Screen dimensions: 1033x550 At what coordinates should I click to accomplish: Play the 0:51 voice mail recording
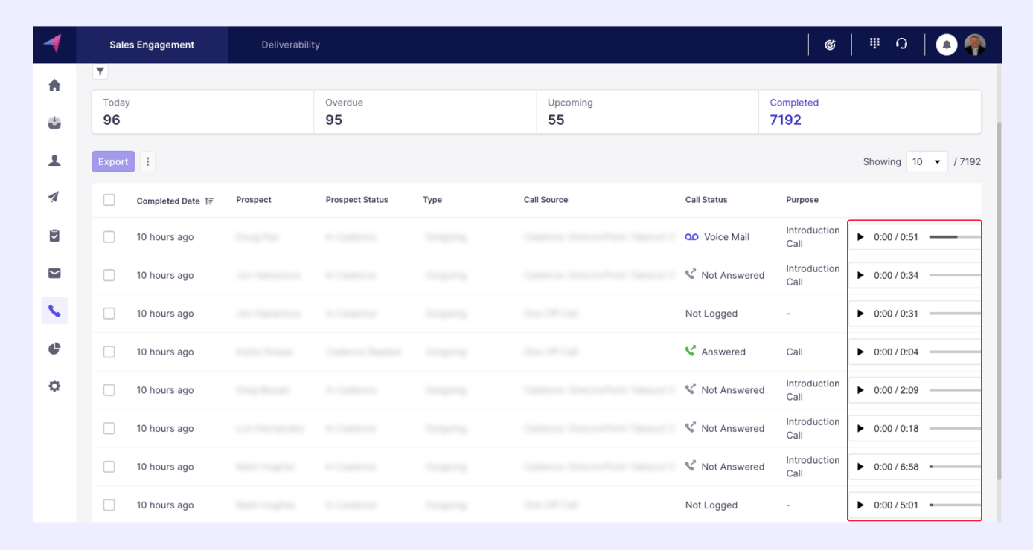tap(861, 237)
